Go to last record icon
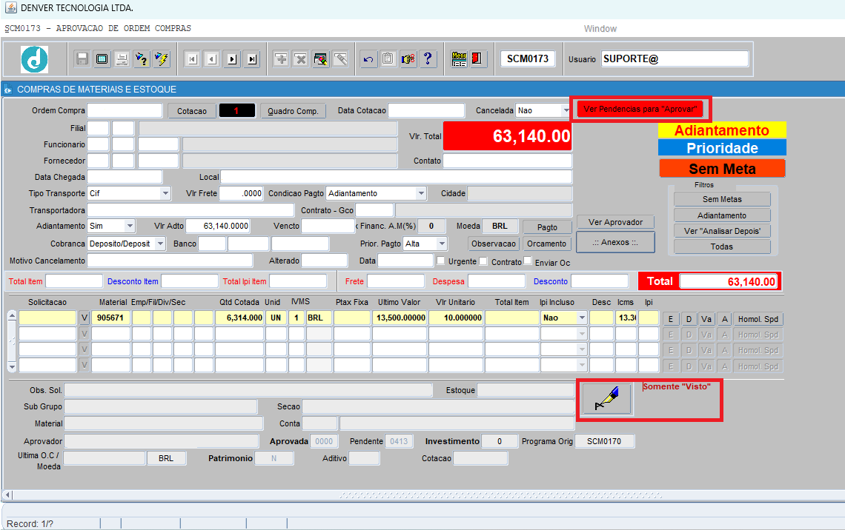This screenshot has height=530, width=845. tap(252, 58)
